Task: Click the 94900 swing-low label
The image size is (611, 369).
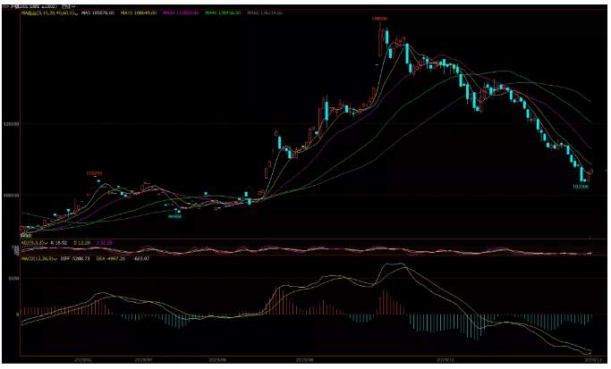Action: click(x=174, y=216)
